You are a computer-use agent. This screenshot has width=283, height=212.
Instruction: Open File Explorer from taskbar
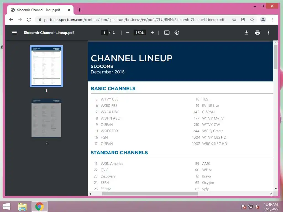pos(22,206)
